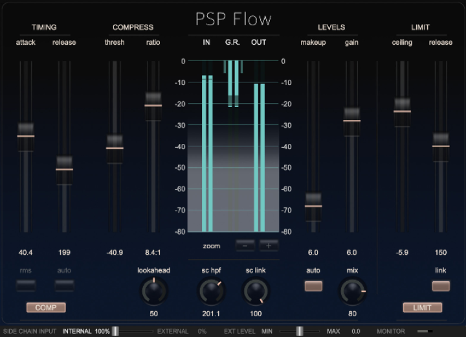This screenshot has width=466, height=337.
Task: Click the INTERNAL 100% label
Action: click(x=86, y=331)
